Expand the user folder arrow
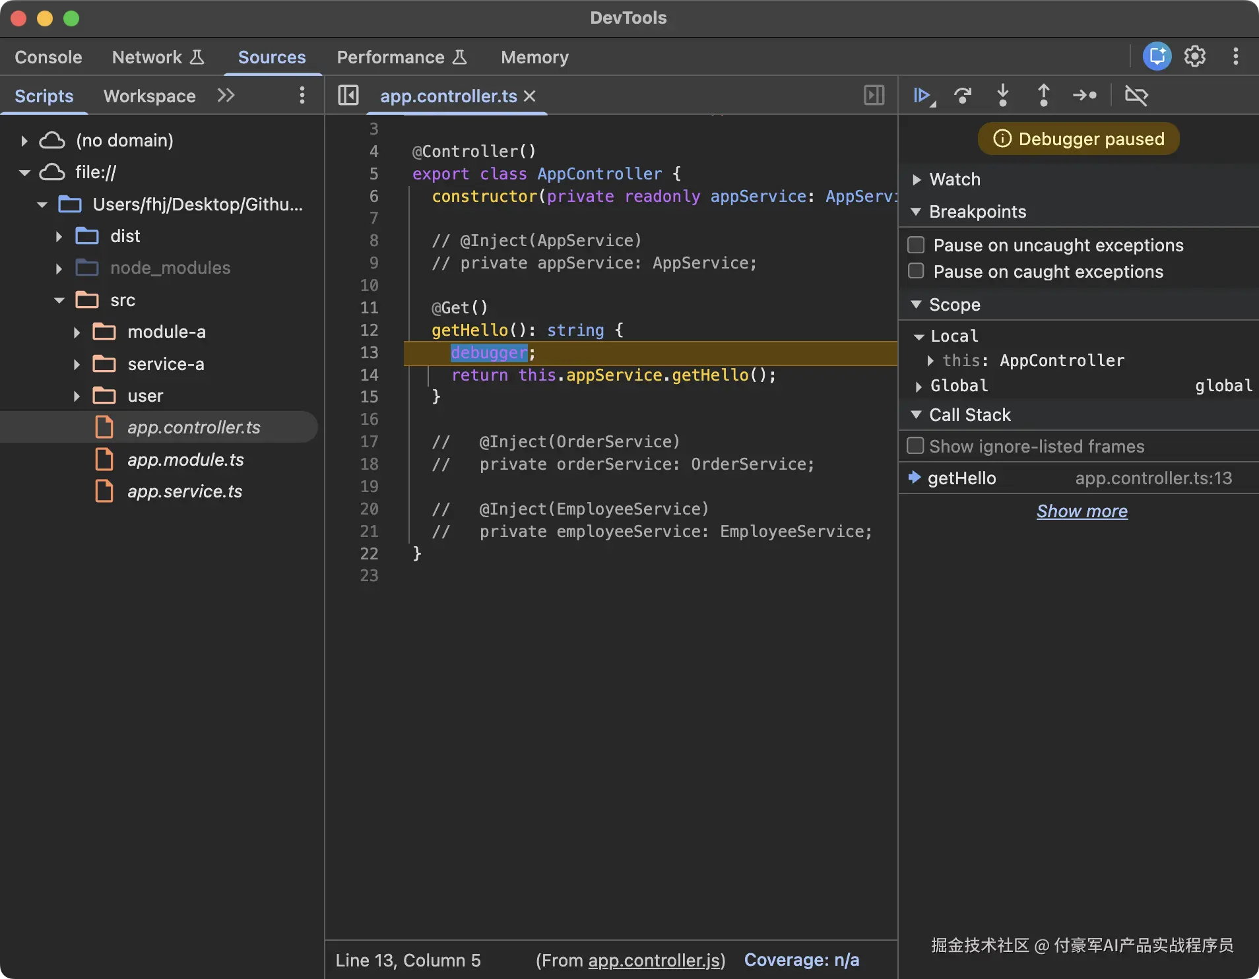 (77, 396)
